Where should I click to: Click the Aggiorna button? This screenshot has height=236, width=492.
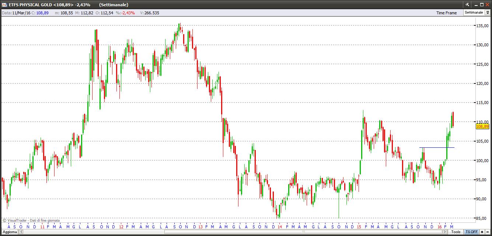click(x=9, y=232)
